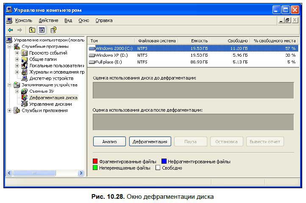Expand the Локальные пользователи node
The height and width of the screenshot is (203, 306).
(17, 66)
